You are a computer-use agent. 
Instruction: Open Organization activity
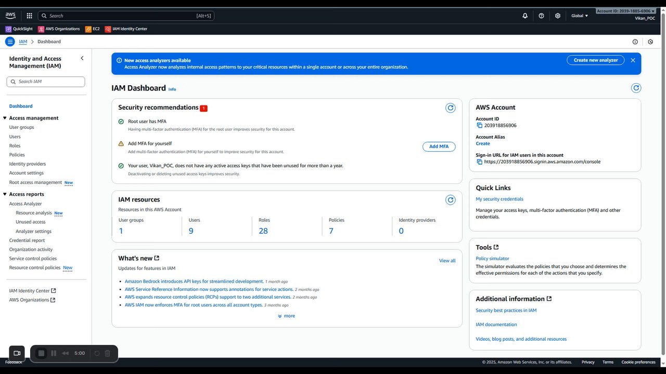coord(31,249)
